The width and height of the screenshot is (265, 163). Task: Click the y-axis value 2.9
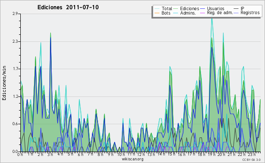[15, 14]
